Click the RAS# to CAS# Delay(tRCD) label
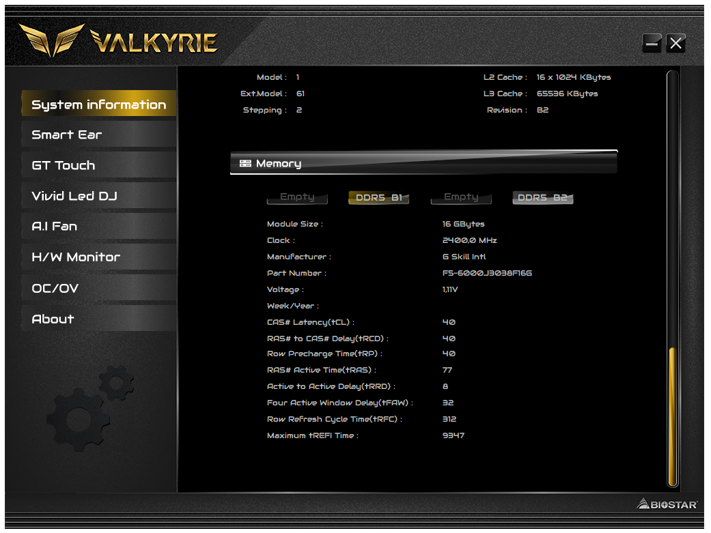Screen dimensions: 711x533 [x=327, y=338]
